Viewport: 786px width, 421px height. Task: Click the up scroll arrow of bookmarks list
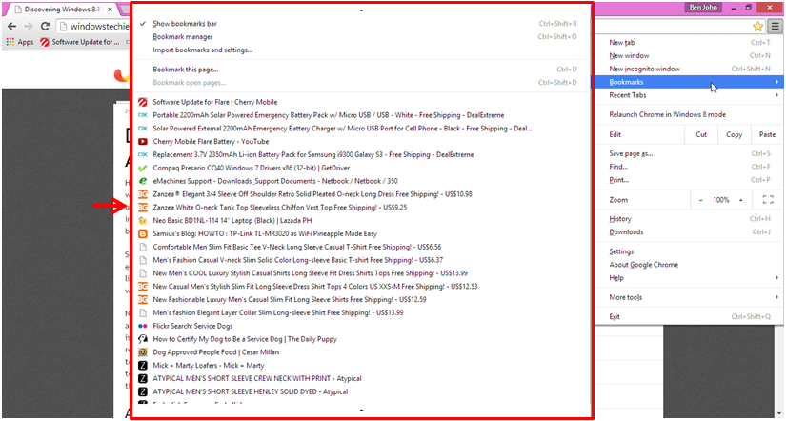361,10
